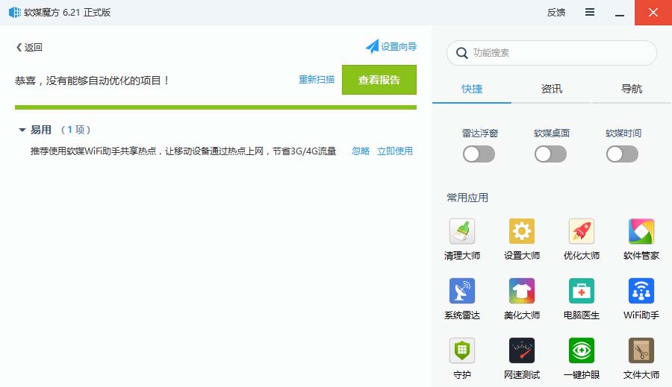
Task: Switch to the 导航 tab
Action: click(x=632, y=89)
